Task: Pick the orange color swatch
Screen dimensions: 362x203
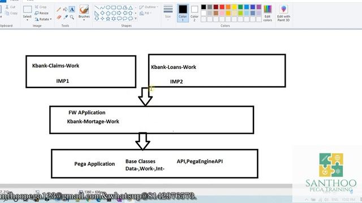Action: 228,7
